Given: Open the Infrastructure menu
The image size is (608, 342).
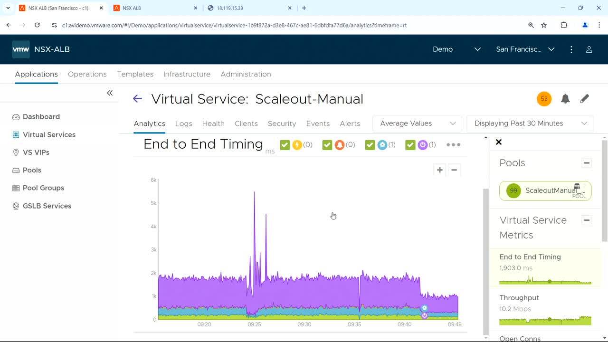Looking at the screenshot, I should (187, 74).
